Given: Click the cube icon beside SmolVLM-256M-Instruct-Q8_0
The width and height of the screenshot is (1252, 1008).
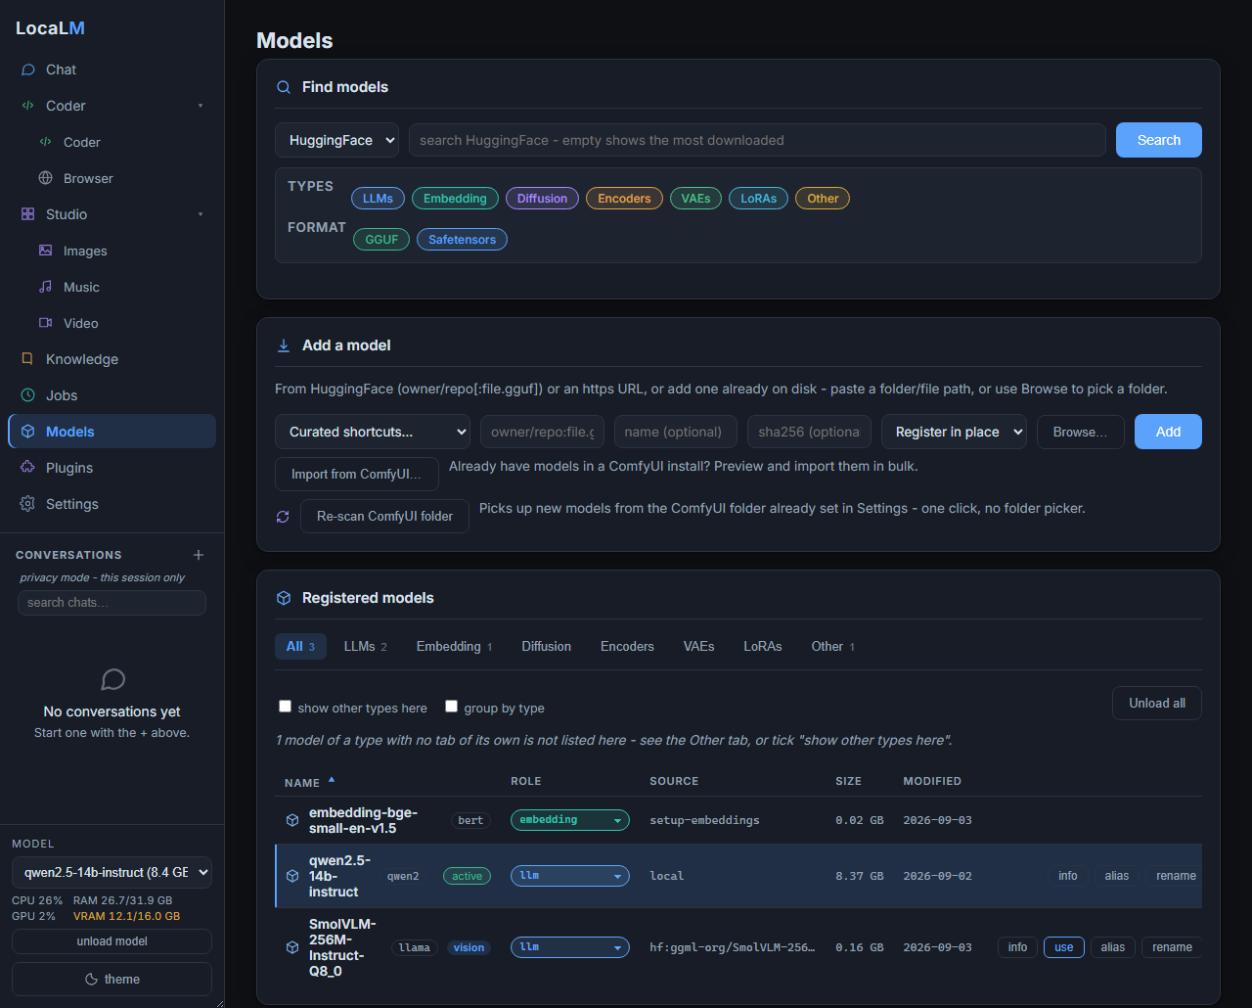Looking at the screenshot, I should coord(291,947).
